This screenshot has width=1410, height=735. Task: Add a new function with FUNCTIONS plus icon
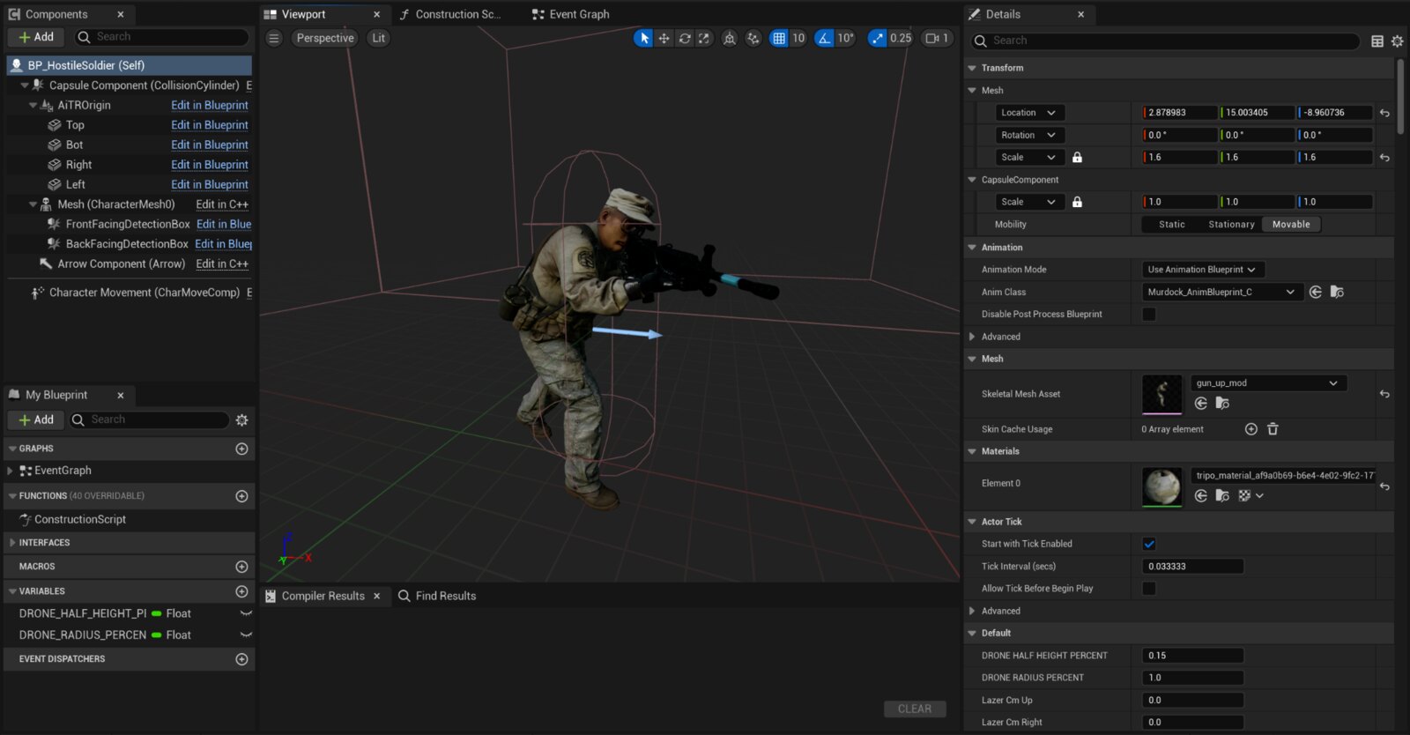[241, 496]
